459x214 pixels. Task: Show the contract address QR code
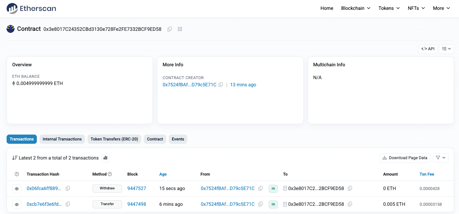[x=180, y=29]
